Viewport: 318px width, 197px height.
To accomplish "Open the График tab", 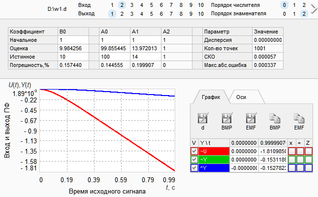I will pos(211,97).
